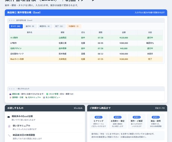The height and width of the screenshot is (142, 172).
Task: Click the green checkmark icon beside タスク管理
Action: pyautogui.click(x=47, y=94)
